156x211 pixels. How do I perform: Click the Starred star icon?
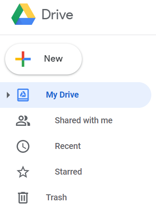(23, 172)
